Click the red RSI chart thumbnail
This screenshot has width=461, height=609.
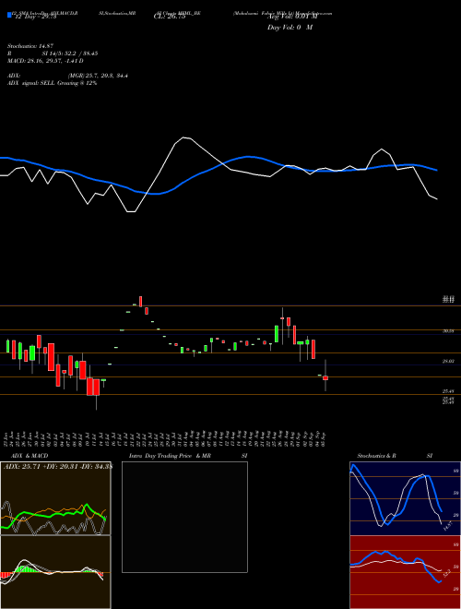point(405,572)
